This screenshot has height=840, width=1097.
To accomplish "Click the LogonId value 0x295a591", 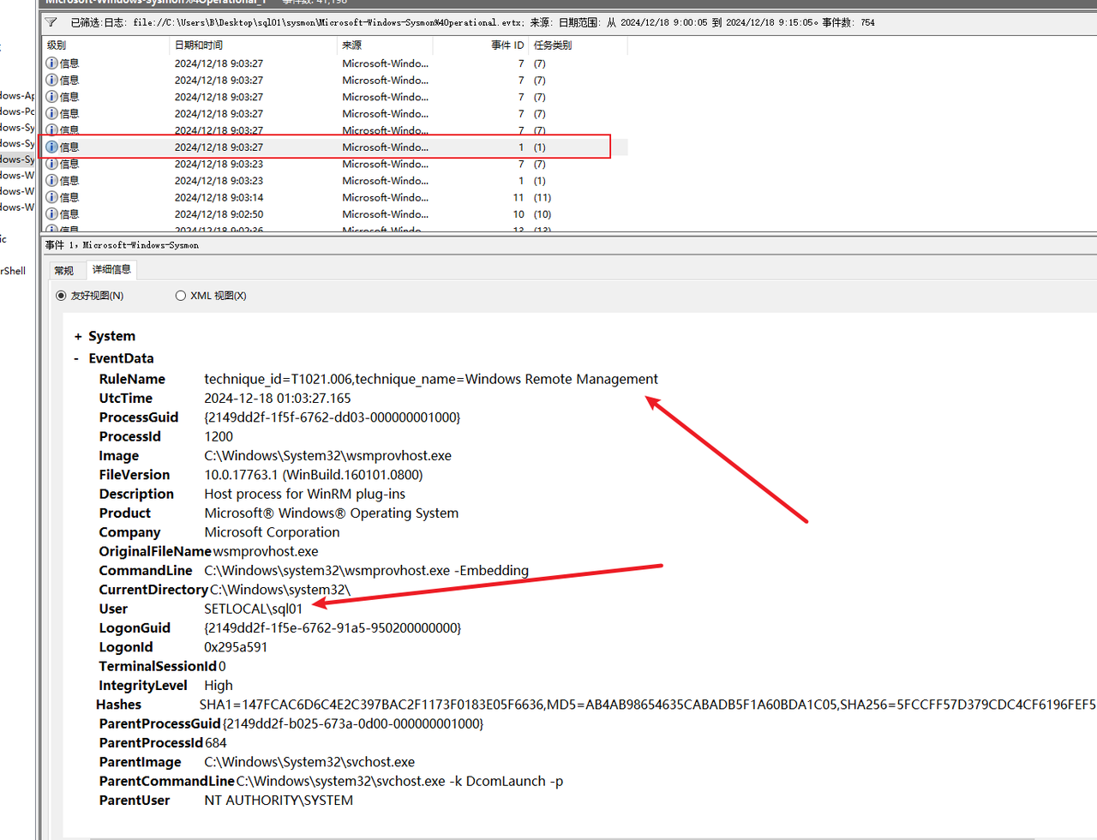I will [x=236, y=647].
